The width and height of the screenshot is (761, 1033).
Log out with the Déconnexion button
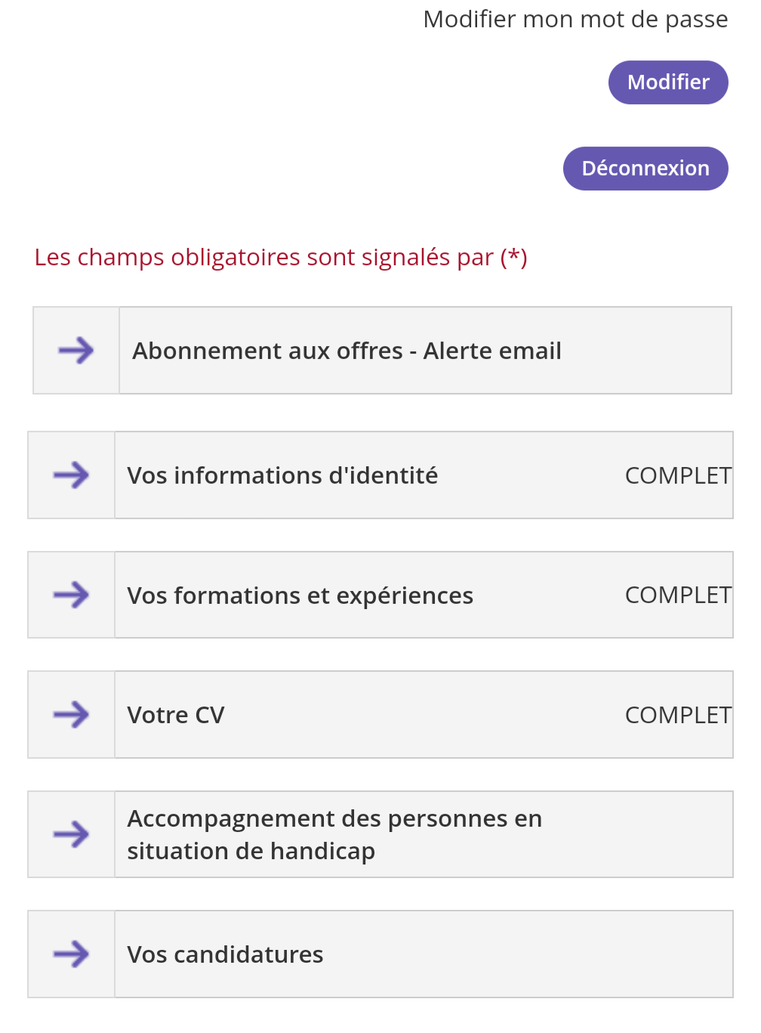[645, 169]
